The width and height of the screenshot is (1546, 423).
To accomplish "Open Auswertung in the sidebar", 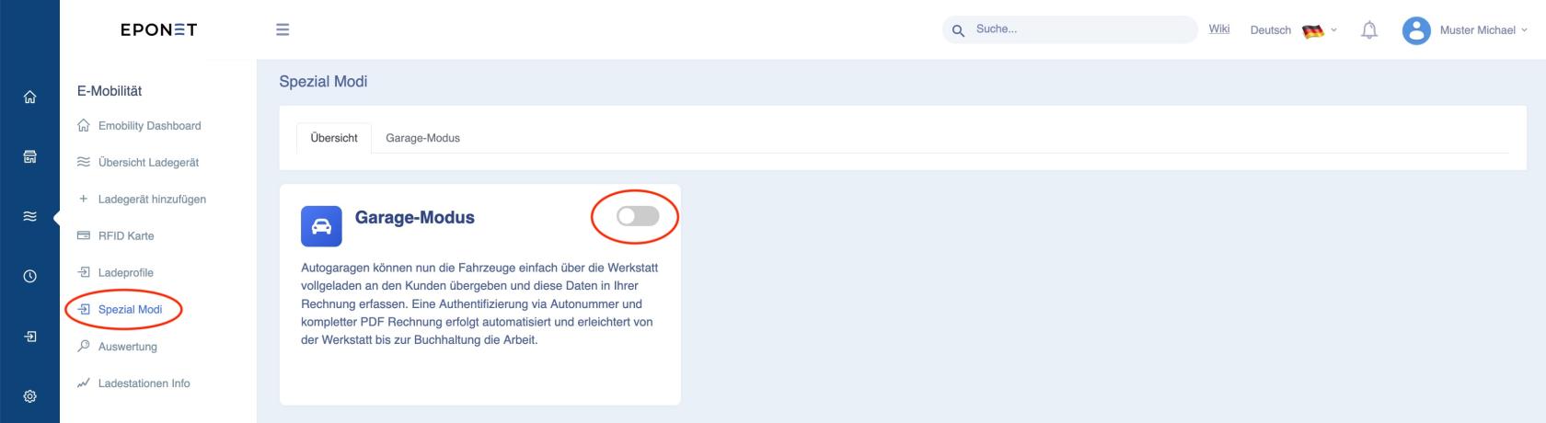I will (x=127, y=347).
